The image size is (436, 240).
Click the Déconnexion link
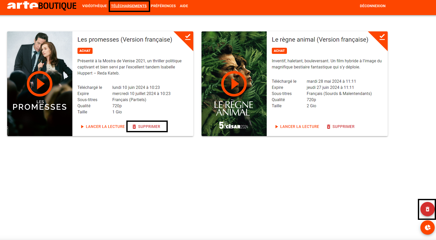[373, 6]
